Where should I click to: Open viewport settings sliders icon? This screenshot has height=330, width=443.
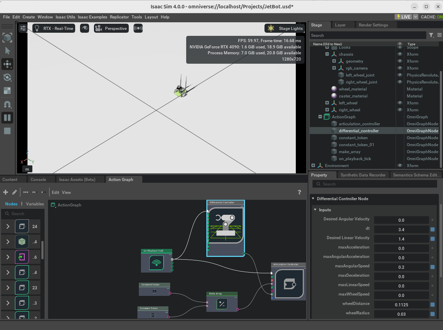23,28
